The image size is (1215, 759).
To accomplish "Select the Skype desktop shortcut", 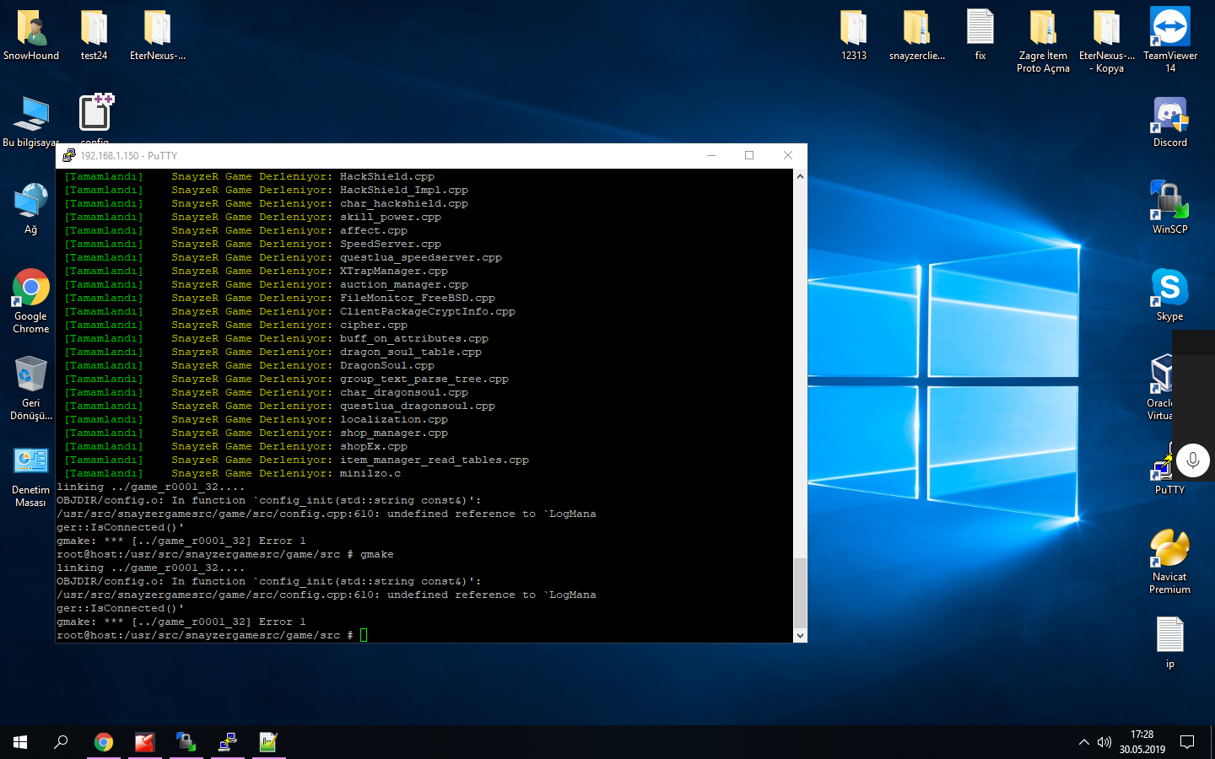I will (1169, 295).
